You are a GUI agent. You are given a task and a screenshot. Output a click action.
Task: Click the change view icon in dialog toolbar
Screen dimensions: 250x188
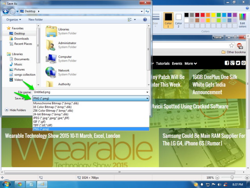(x=130, y=20)
